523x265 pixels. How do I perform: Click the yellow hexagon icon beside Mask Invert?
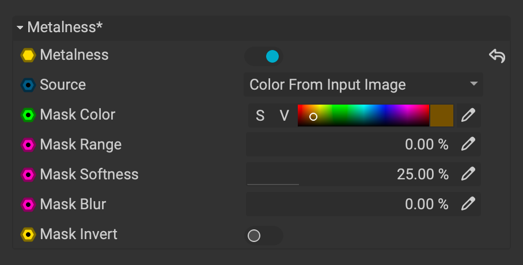tap(28, 235)
